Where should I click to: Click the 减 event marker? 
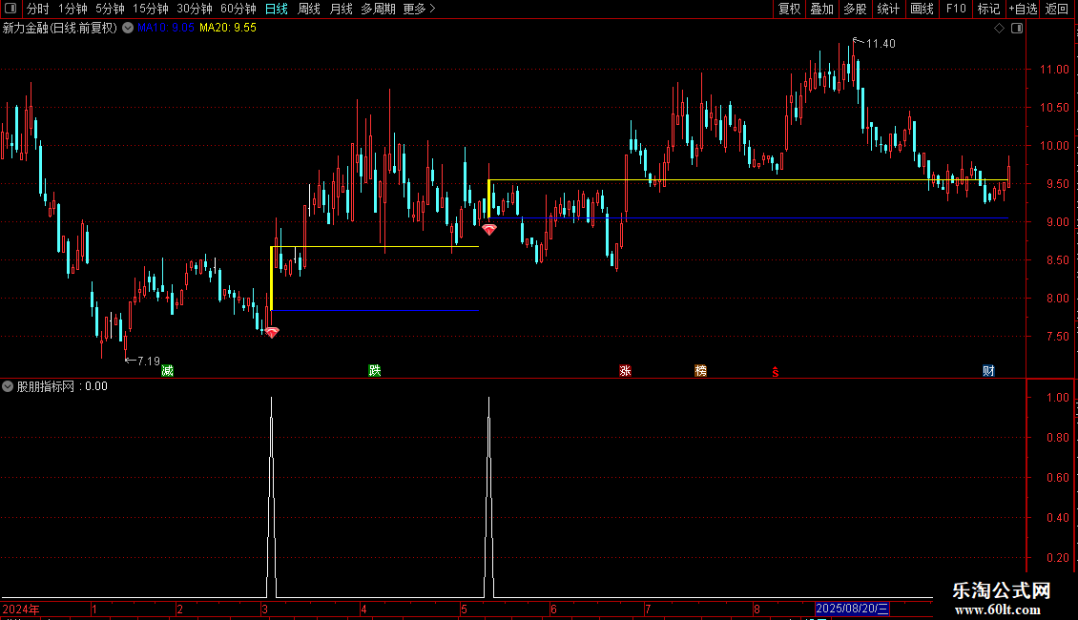pos(167,370)
